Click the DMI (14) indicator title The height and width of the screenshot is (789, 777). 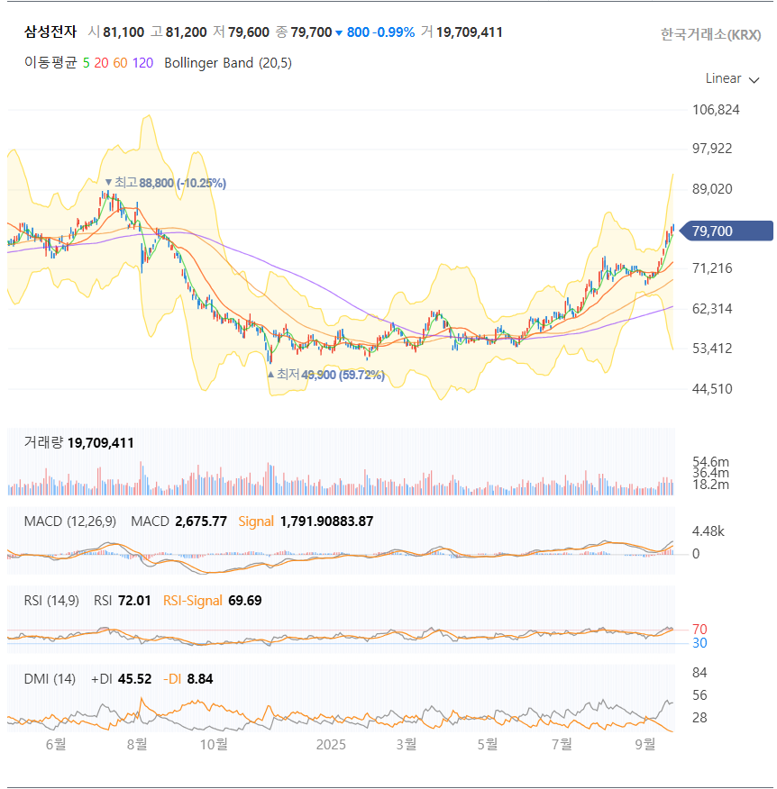click(50, 679)
